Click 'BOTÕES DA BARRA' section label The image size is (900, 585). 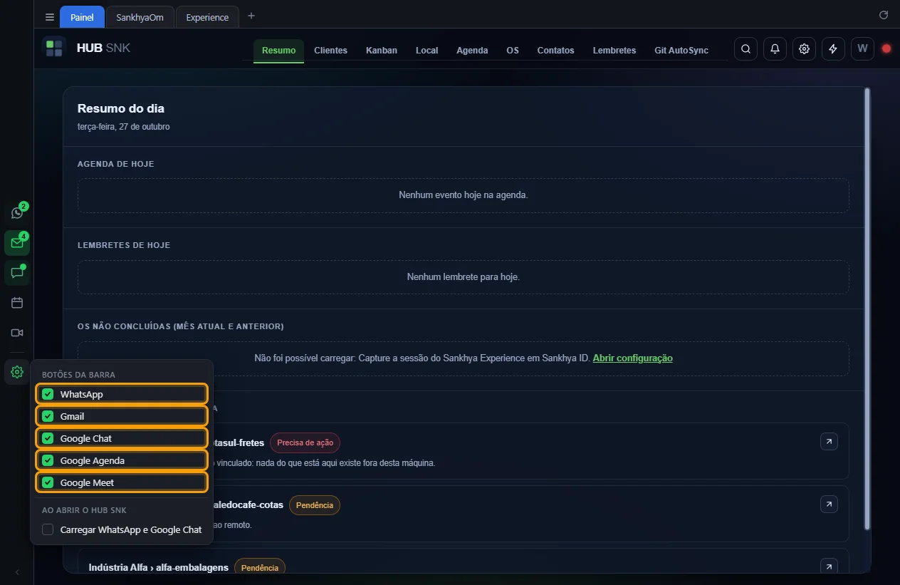pos(78,375)
